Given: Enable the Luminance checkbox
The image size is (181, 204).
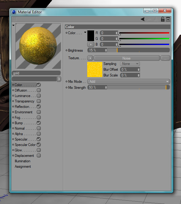Looking at the screenshot, I should (39, 96).
